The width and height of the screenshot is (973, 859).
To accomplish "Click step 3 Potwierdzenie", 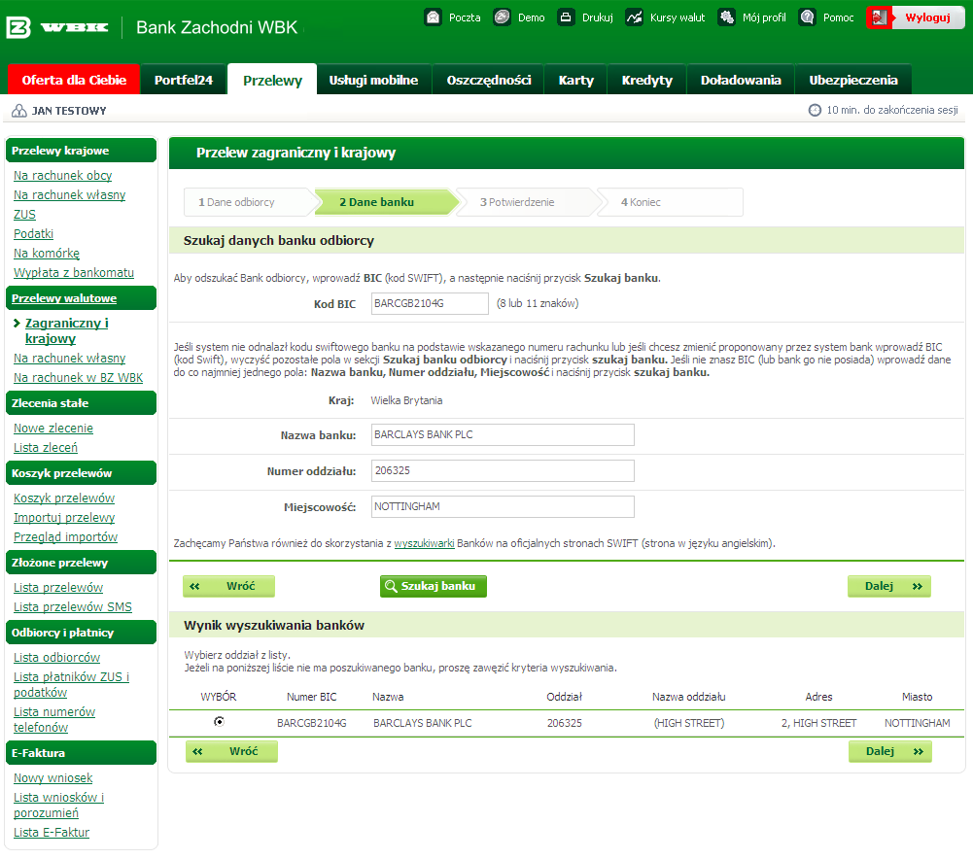I will (528, 202).
